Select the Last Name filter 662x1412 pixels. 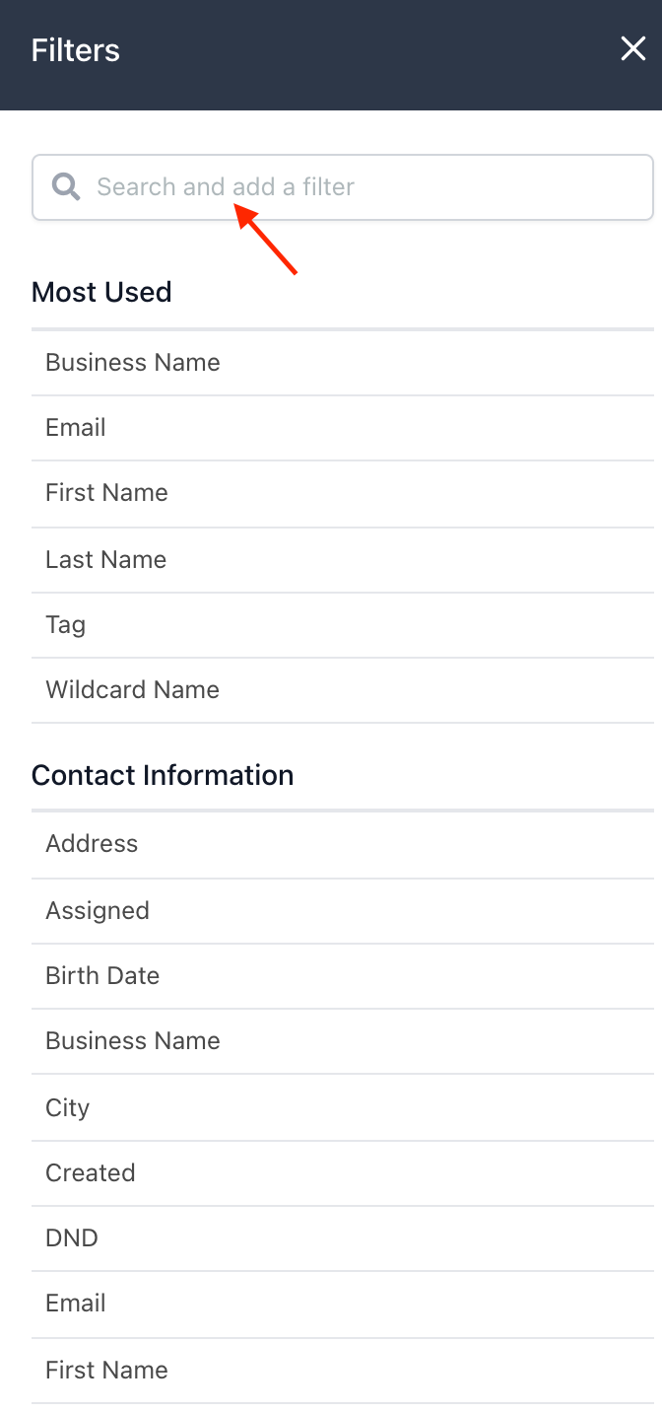point(105,560)
